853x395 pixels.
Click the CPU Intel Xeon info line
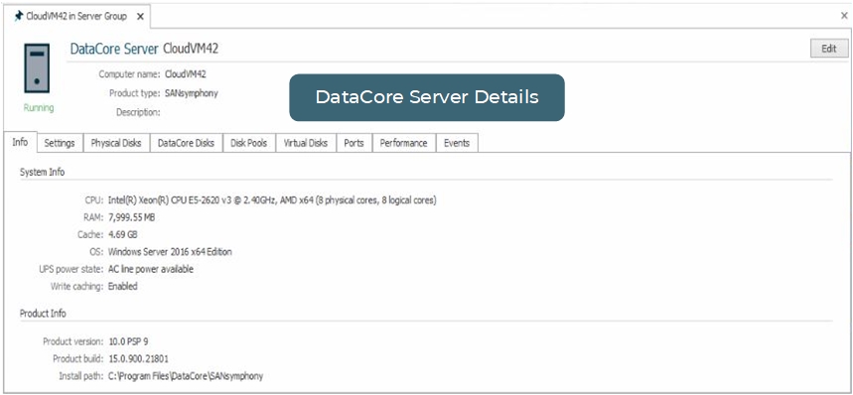coord(272,199)
